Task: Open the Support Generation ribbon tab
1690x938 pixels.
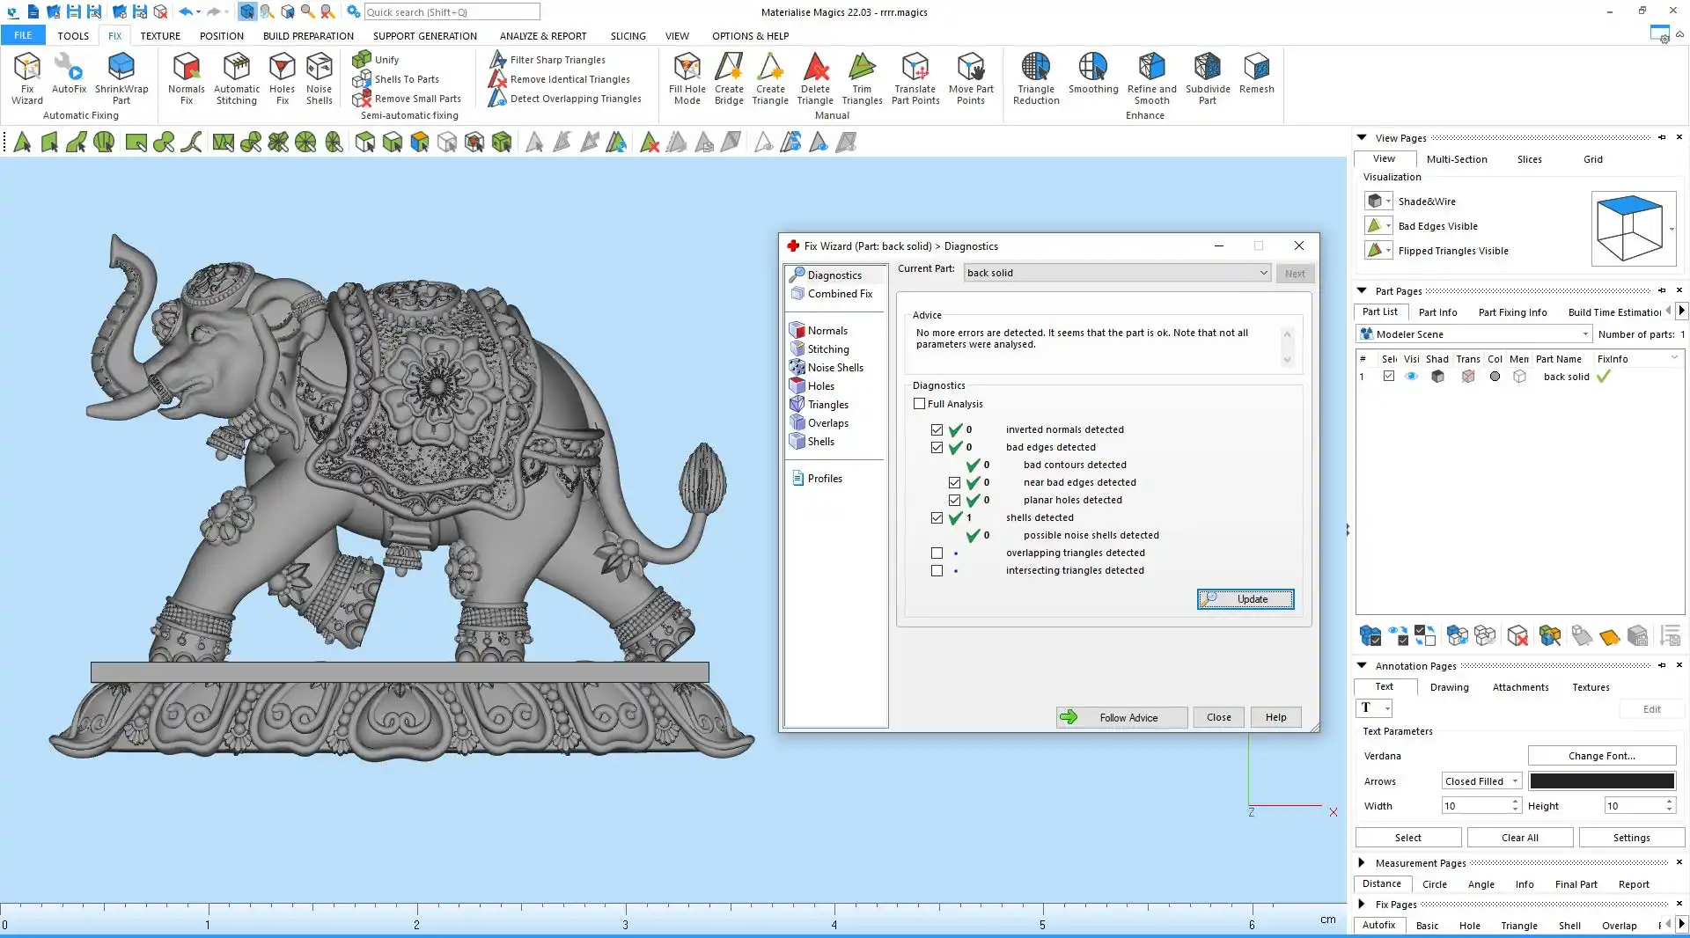Action: coord(424,36)
